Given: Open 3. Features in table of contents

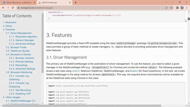Looking at the screenshot, I should [9, 29].
